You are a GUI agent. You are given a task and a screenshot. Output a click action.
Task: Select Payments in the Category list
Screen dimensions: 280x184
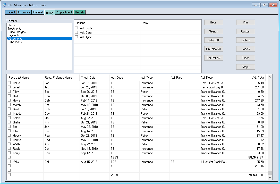point(13,35)
